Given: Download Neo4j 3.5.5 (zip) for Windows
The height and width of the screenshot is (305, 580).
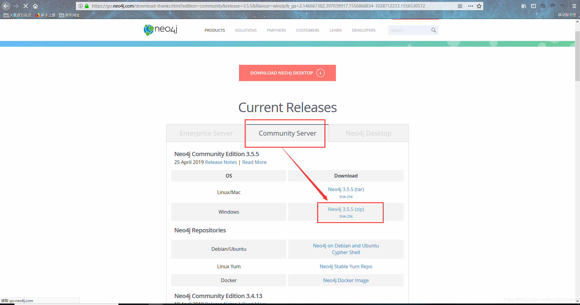Looking at the screenshot, I should (346, 209).
